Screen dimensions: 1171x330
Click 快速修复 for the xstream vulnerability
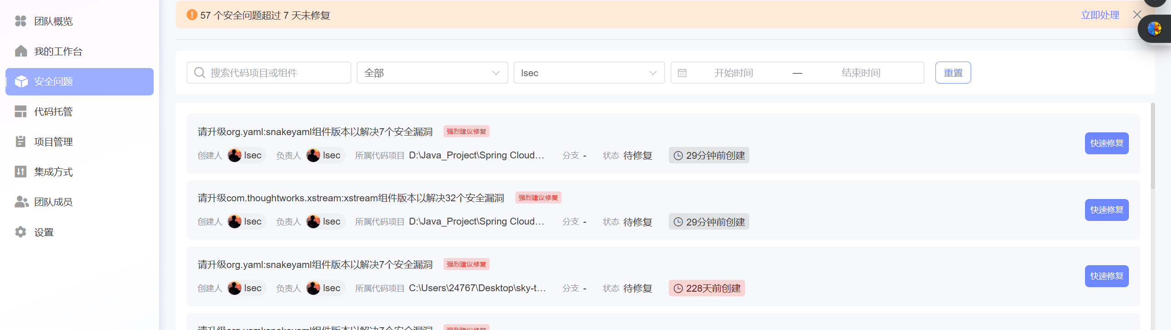[x=1107, y=210]
